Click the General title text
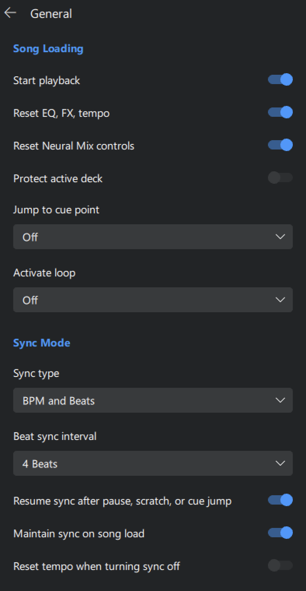Image resolution: width=306 pixels, height=591 pixels. 51,14
